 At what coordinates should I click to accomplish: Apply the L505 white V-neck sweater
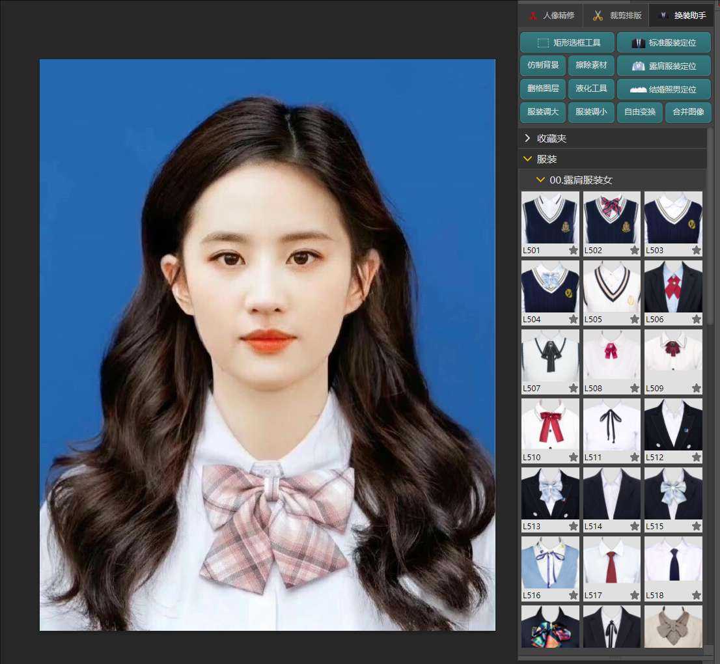tap(612, 286)
